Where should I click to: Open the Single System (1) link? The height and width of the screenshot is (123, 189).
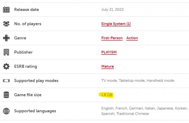(x=116, y=24)
